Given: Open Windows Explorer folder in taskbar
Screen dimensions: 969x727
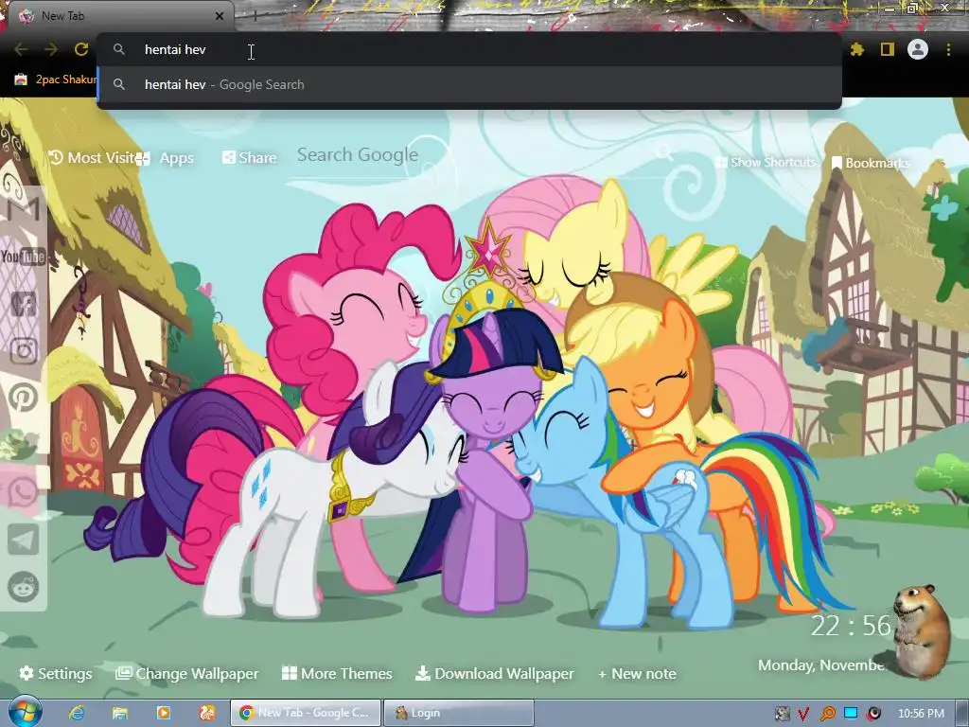Looking at the screenshot, I should tap(120, 713).
